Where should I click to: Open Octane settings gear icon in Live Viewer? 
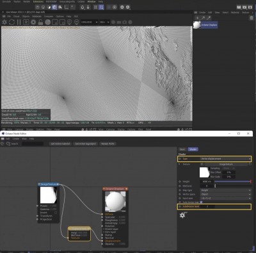point(33,22)
